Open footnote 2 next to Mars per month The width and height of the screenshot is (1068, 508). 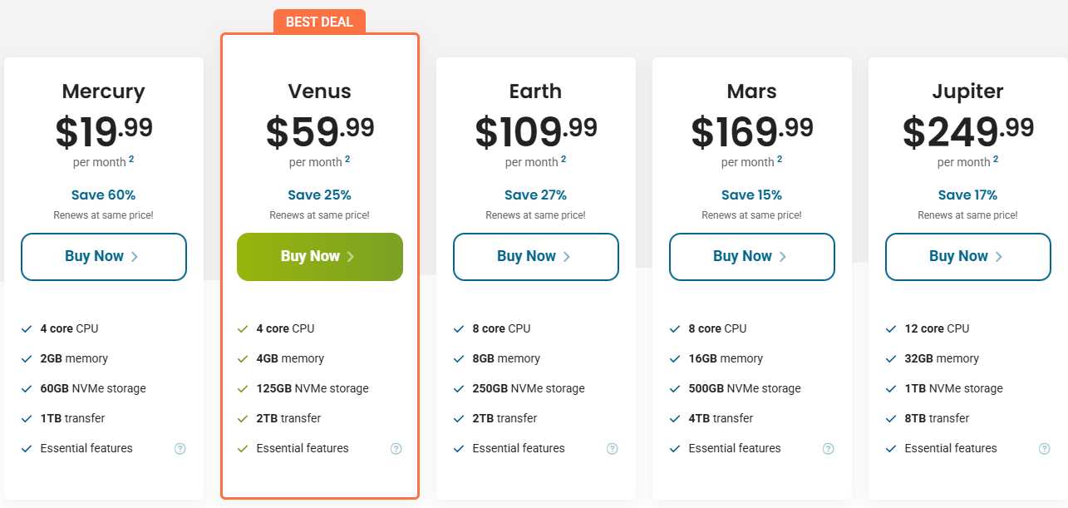780,159
